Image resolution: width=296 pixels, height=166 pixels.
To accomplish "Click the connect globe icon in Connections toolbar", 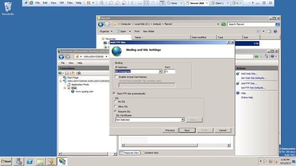I will 60,73.
